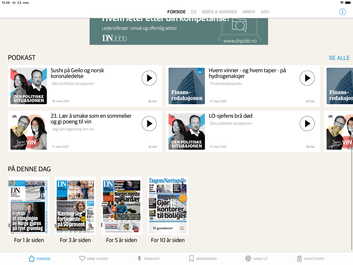Check the Wi-Fi status icon
The image size is (353, 265).
coord(342,3)
